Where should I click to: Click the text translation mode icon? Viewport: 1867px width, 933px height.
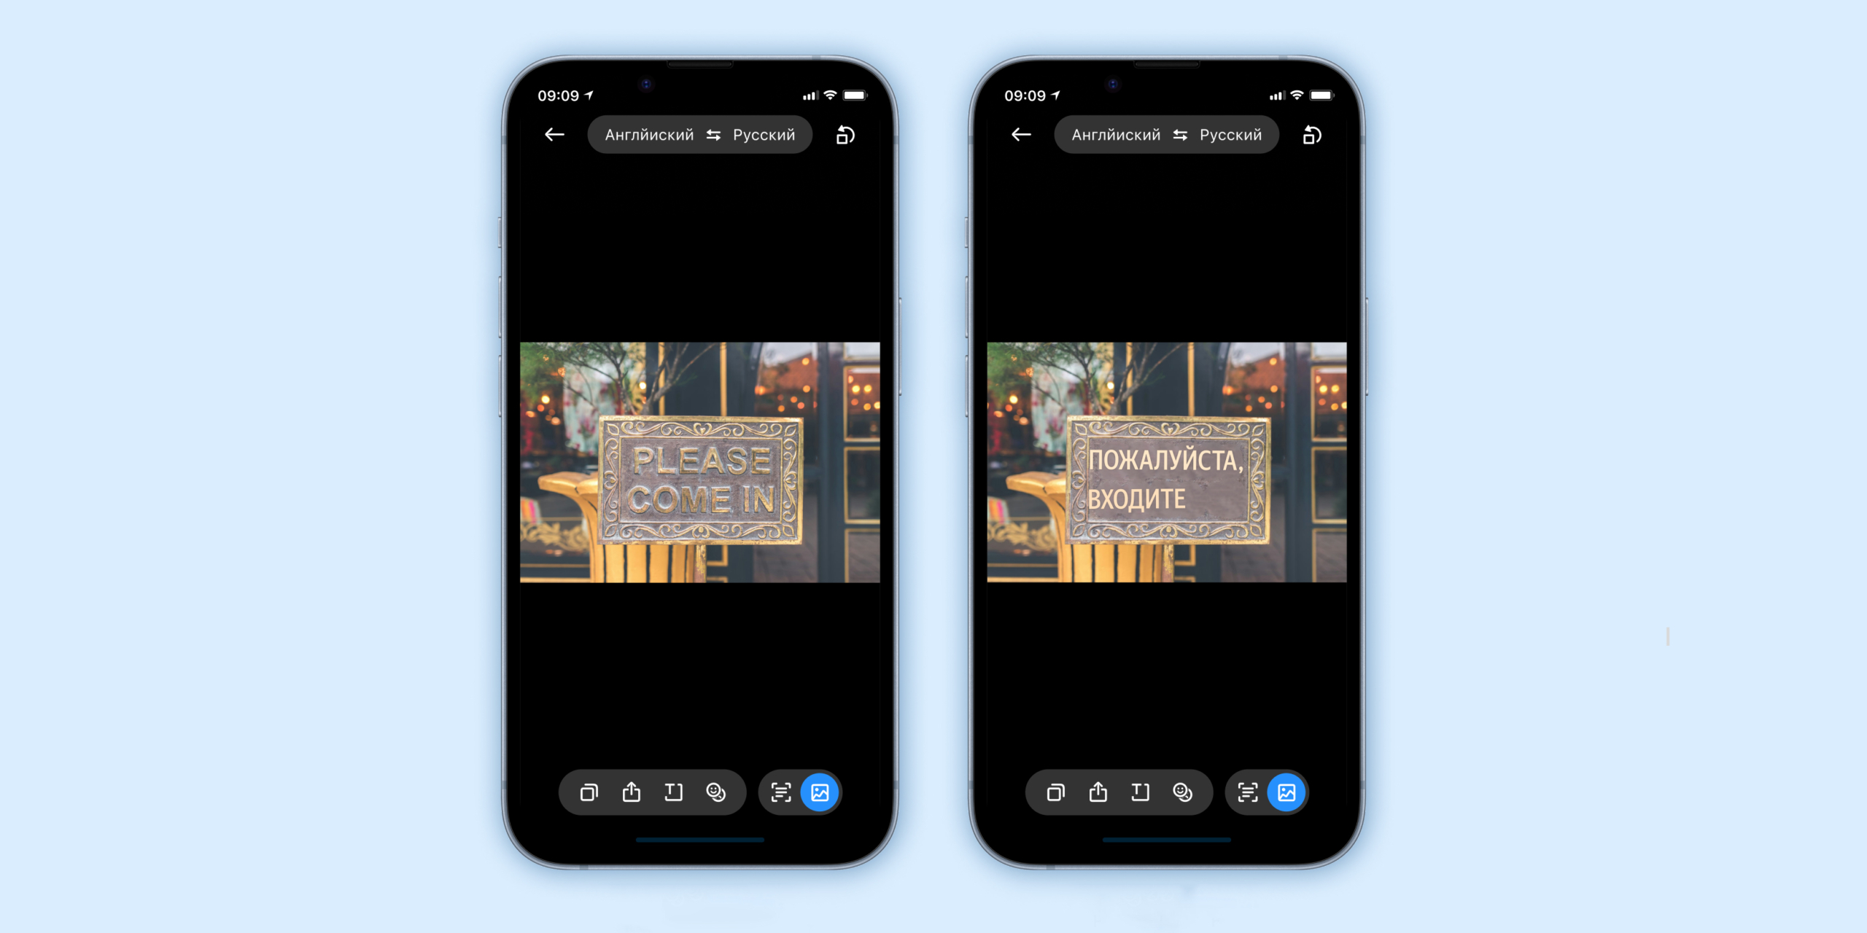coord(781,792)
